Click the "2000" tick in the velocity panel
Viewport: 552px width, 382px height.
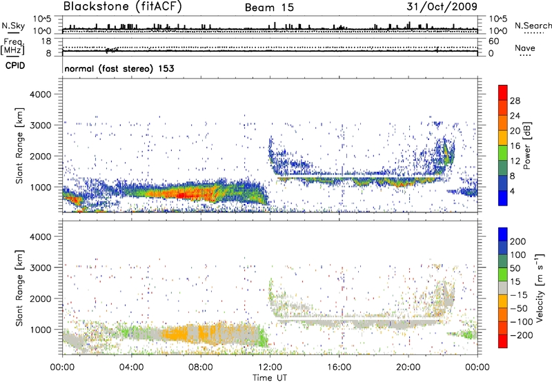pyautogui.click(x=40, y=299)
